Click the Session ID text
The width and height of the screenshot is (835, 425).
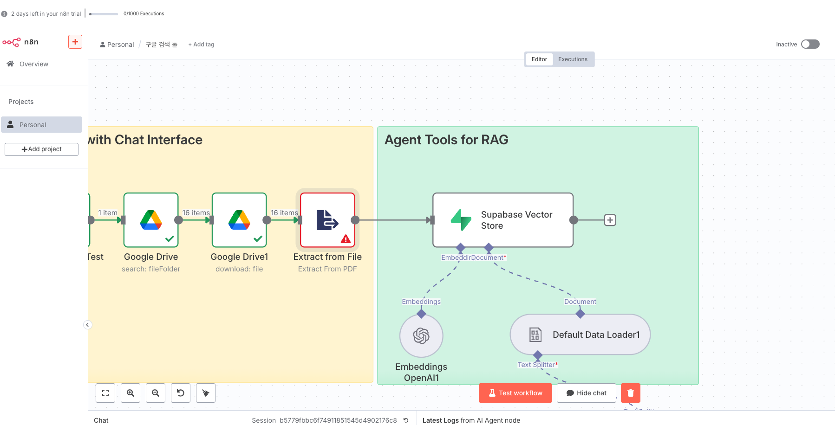tap(338, 420)
